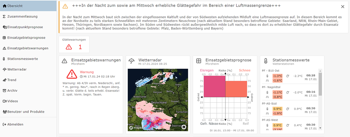Open the map info button on the radar
The height and width of the screenshot is (137, 350).
pos(184,127)
